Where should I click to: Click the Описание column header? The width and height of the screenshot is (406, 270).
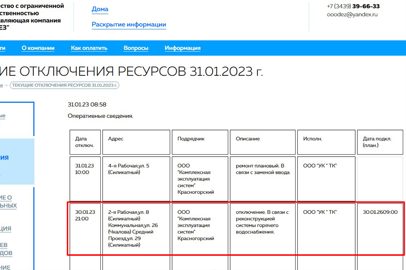pyautogui.click(x=263, y=142)
